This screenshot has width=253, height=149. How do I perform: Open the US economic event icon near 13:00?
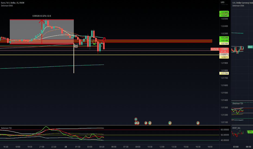170,123
